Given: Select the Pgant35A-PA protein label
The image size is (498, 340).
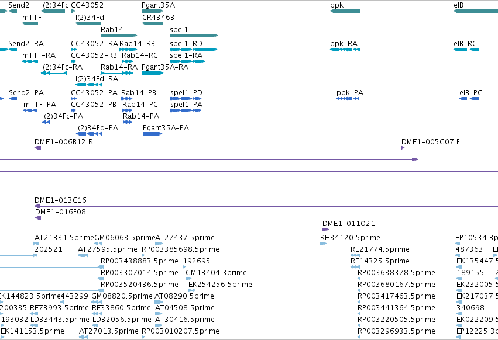Looking at the screenshot, I should pyautogui.click(x=166, y=128).
